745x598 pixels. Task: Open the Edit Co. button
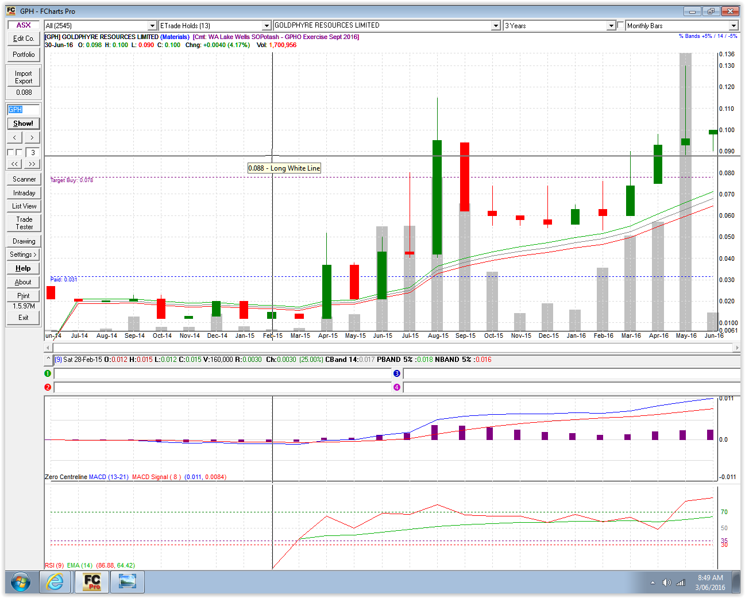pyautogui.click(x=24, y=38)
